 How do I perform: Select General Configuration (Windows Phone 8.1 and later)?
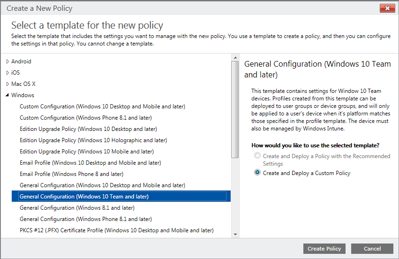85,219
